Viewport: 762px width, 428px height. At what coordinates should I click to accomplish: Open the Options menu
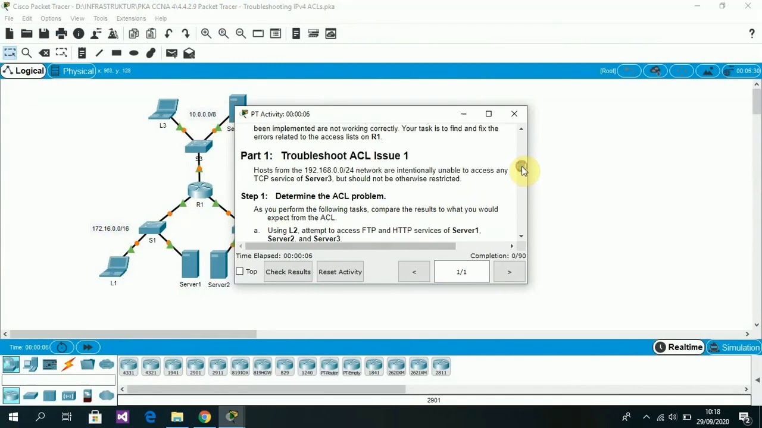click(51, 18)
